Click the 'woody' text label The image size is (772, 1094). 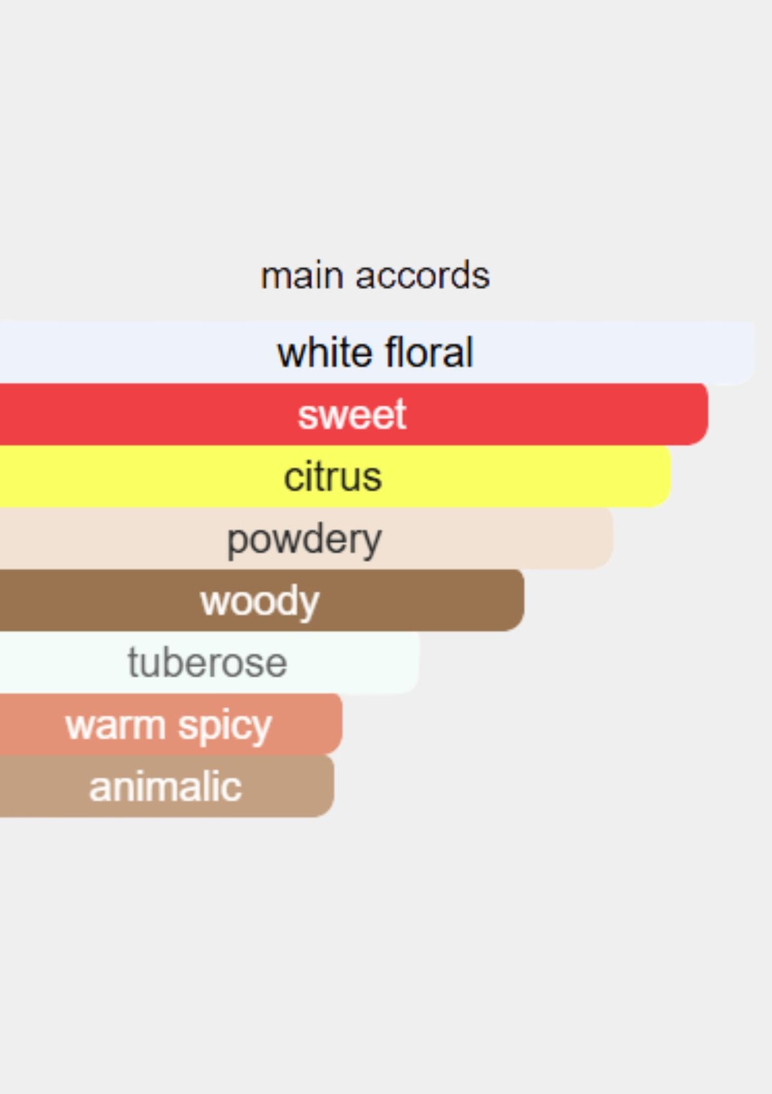pyautogui.click(x=260, y=602)
